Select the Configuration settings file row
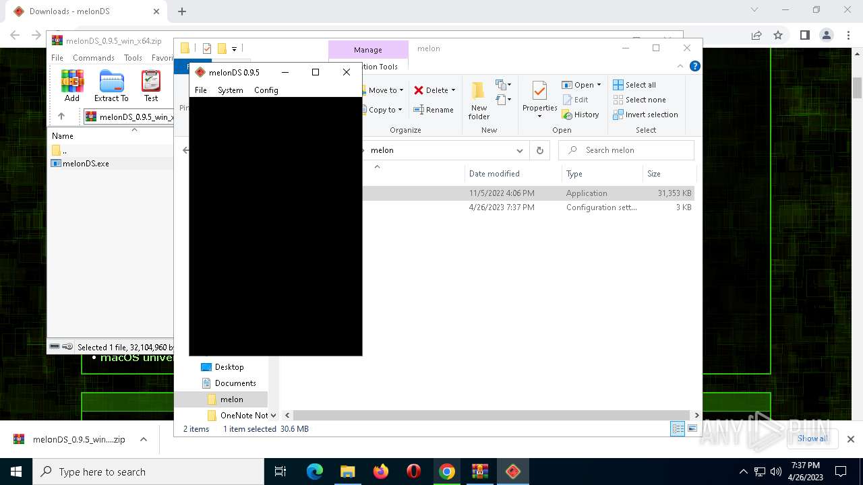 [487, 207]
